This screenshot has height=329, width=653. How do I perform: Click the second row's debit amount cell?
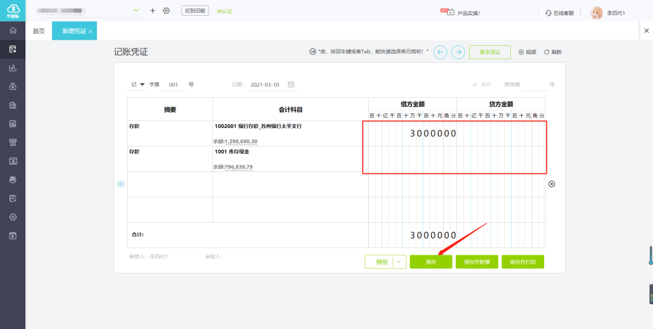(x=412, y=159)
